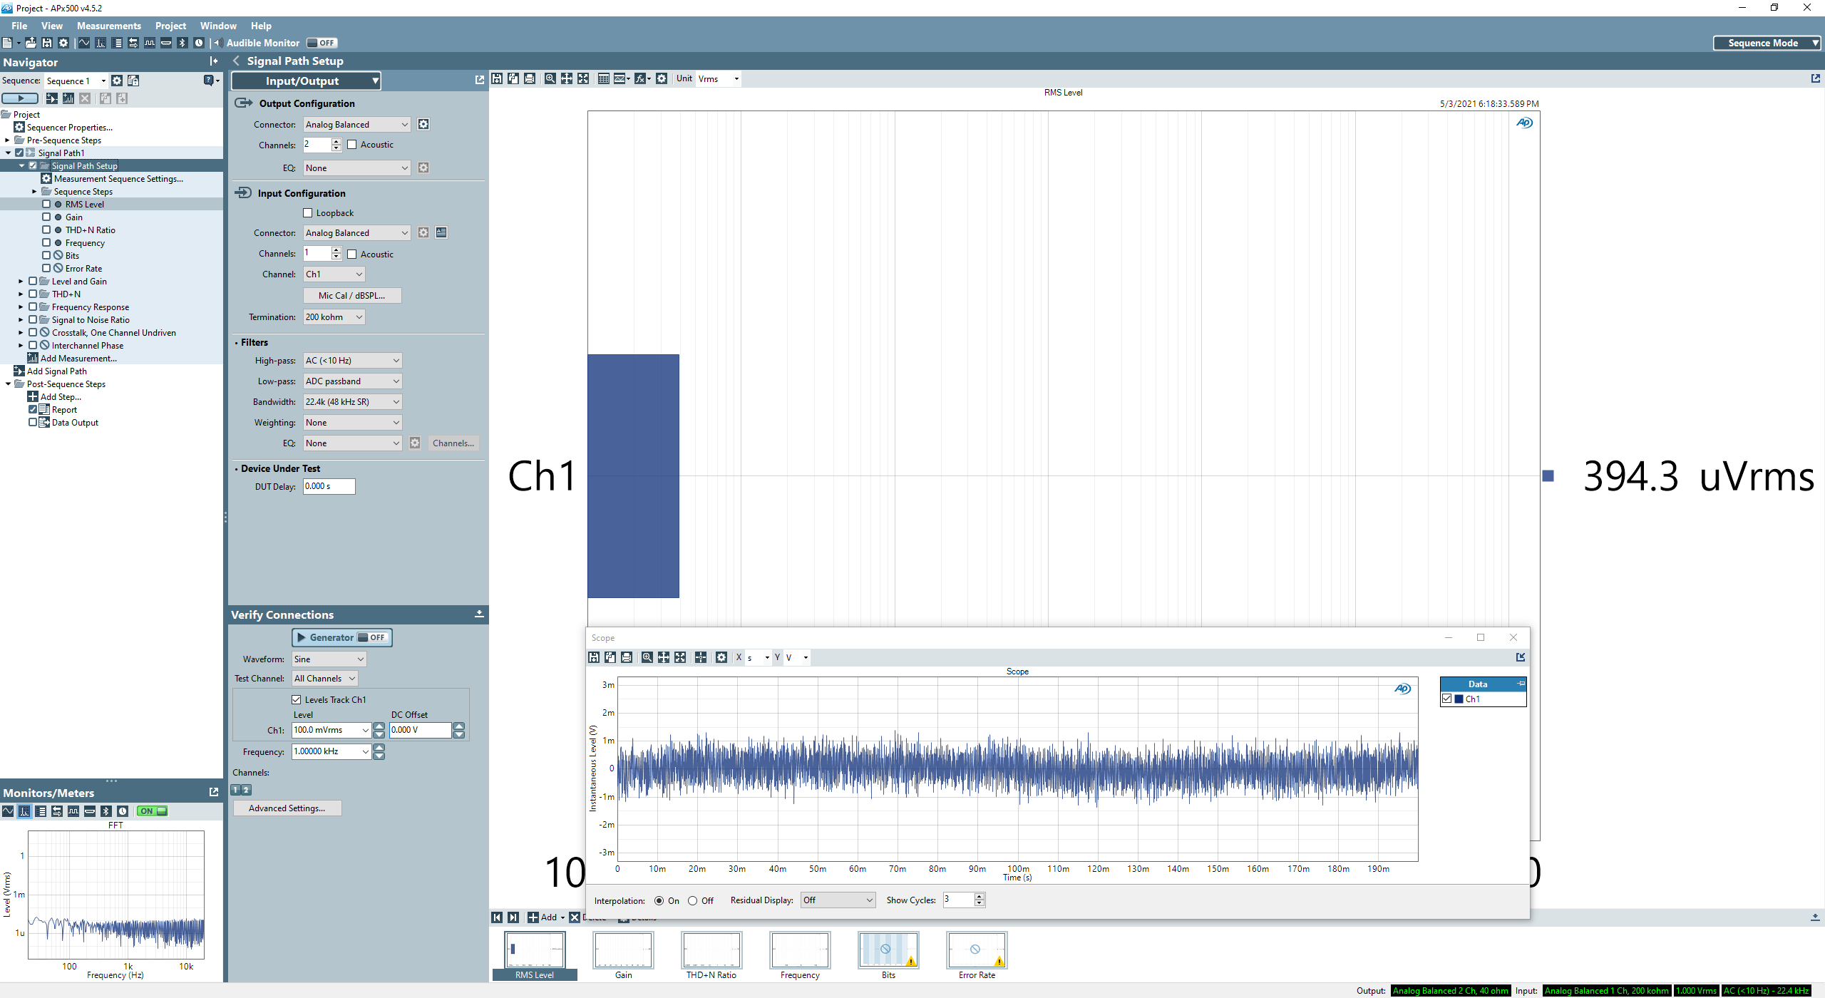Open RMS Level graph properties gear
The width and height of the screenshot is (1825, 998).
(x=662, y=78)
